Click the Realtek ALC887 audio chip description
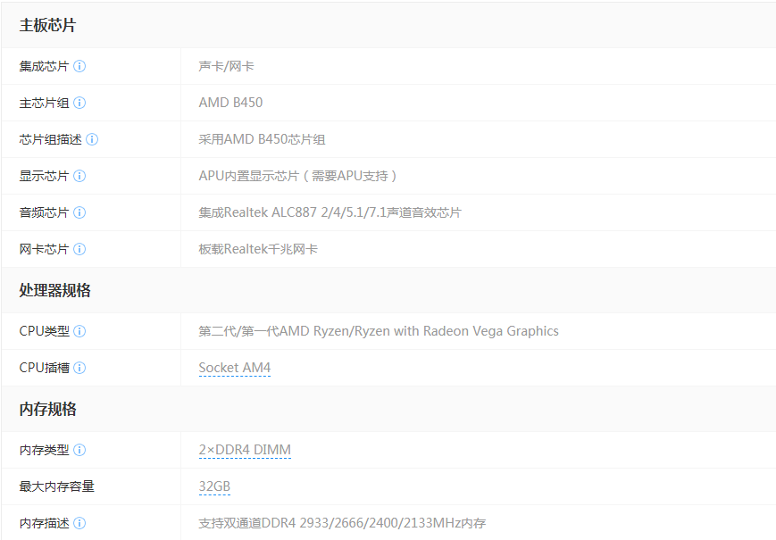Image resolution: width=776 pixels, height=540 pixels. 330,212
